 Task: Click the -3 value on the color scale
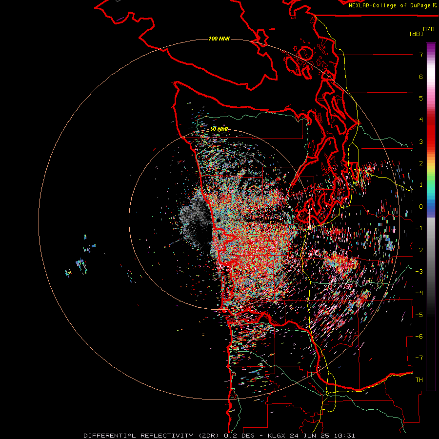click(419, 272)
